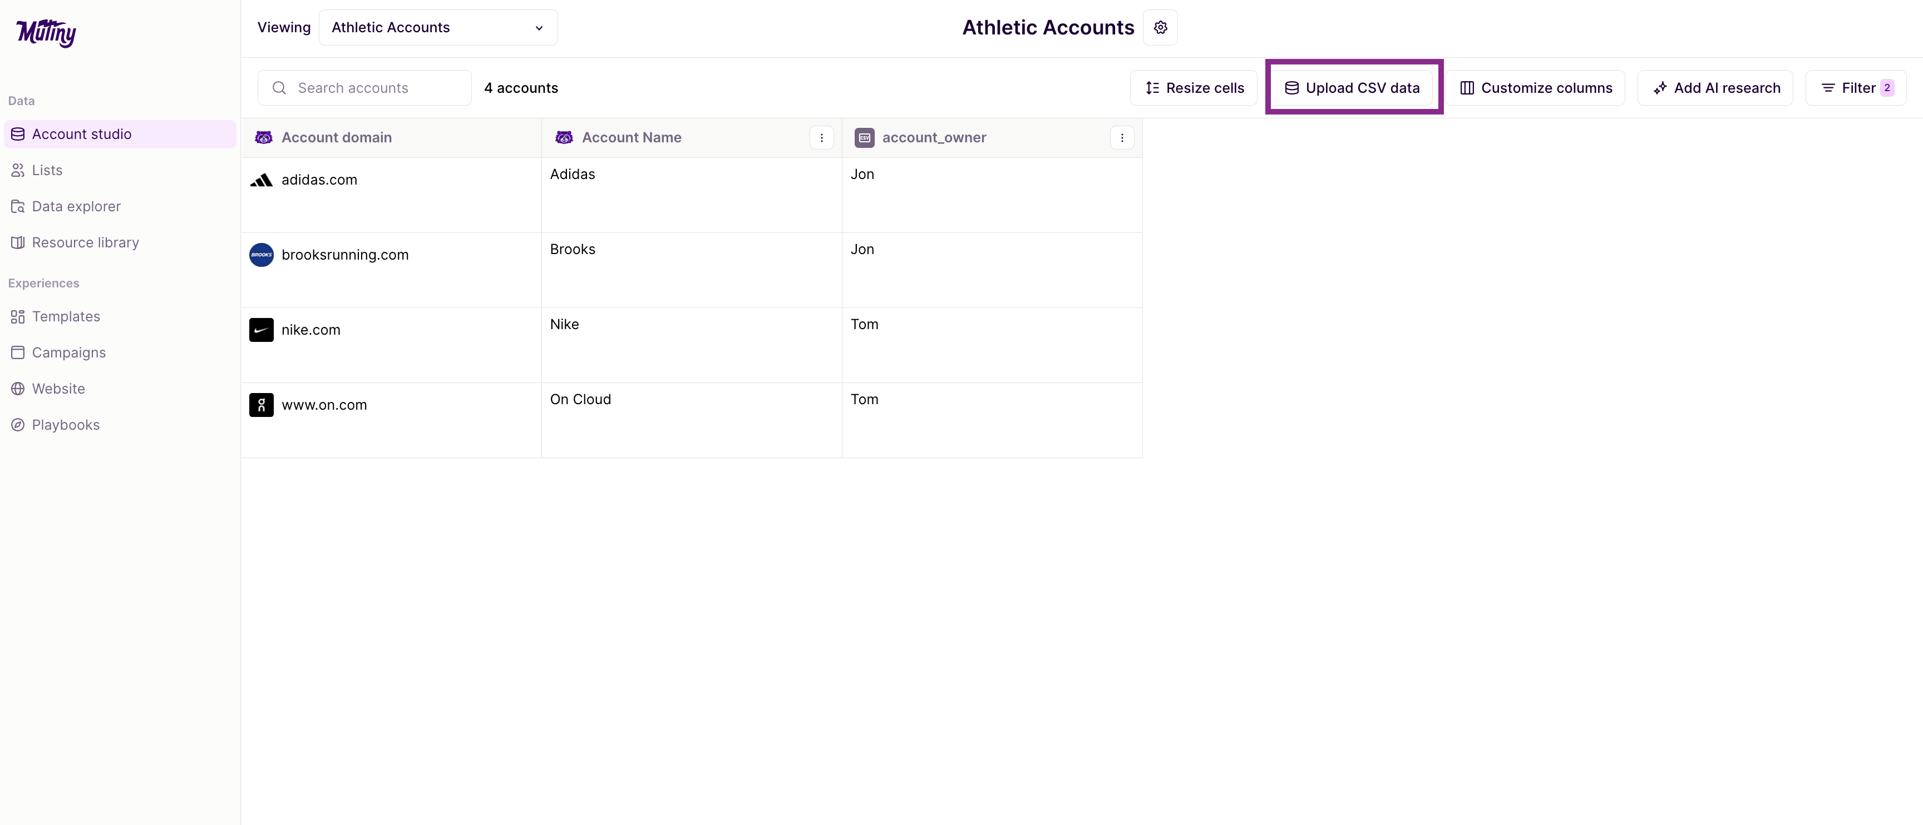Click Resize cells button

[1195, 88]
